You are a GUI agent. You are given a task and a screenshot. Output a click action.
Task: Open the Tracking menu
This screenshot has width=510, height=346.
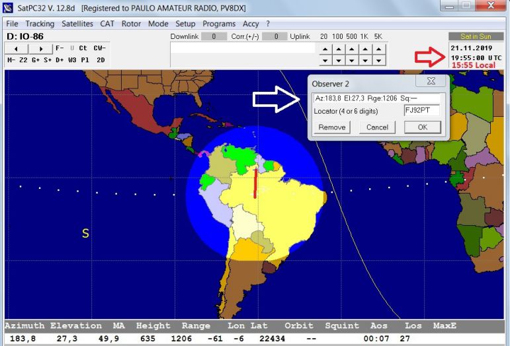[x=40, y=24]
